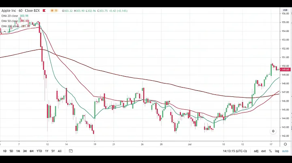Toggle ext extended hours
Screen dimensions: 292x163
[264, 151]
